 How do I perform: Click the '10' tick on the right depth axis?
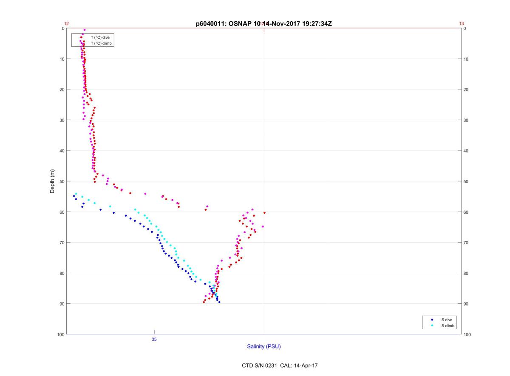click(466, 59)
